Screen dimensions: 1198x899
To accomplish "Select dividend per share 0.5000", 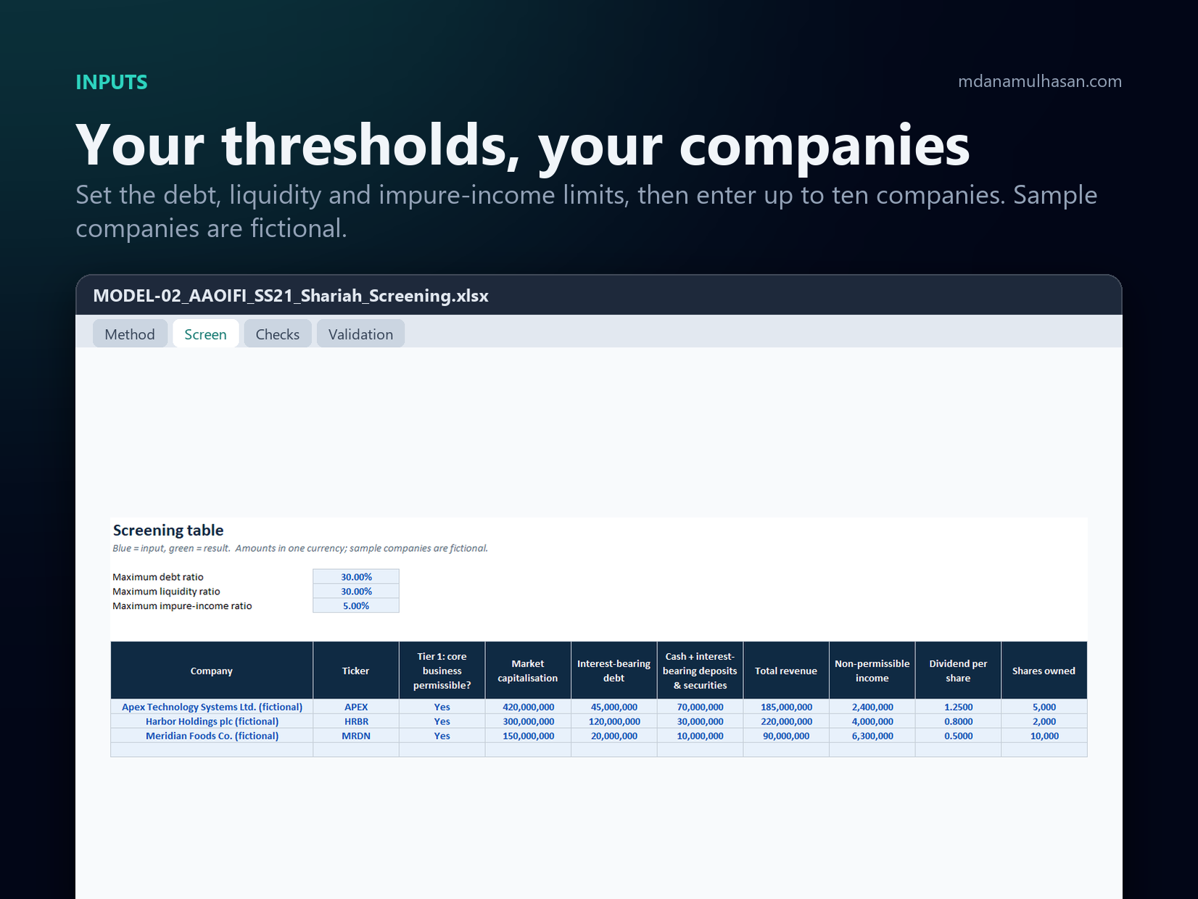I will tap(959, 736).
